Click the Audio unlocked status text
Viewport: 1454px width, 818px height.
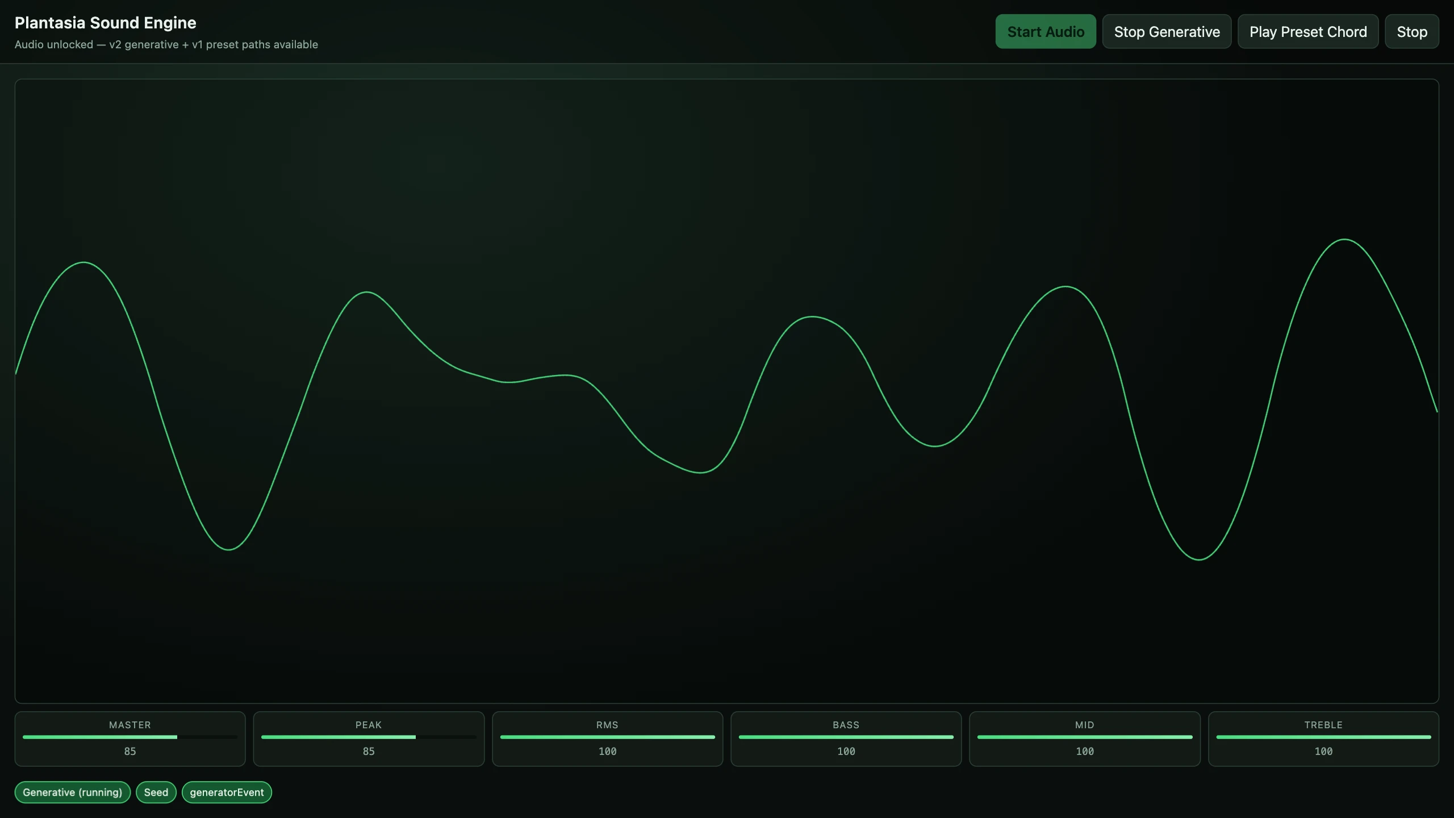pos(166,44)
